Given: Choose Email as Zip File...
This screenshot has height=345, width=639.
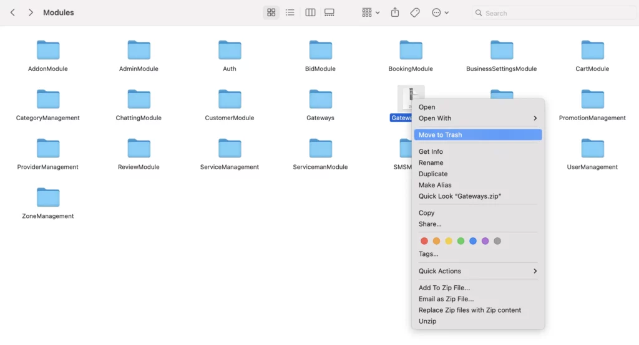Looking at the screenshot, I should pyautogui.click(x=478, y=299).
